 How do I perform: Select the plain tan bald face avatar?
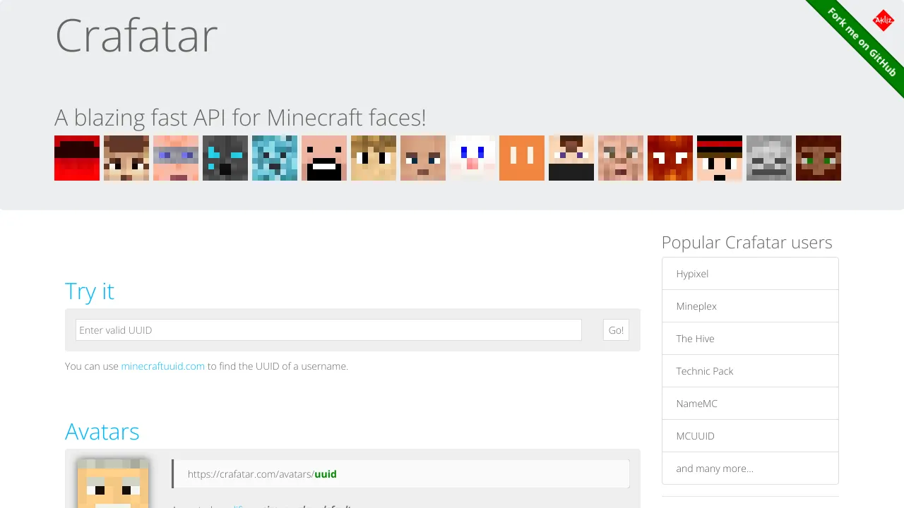(x=423, y=158)
